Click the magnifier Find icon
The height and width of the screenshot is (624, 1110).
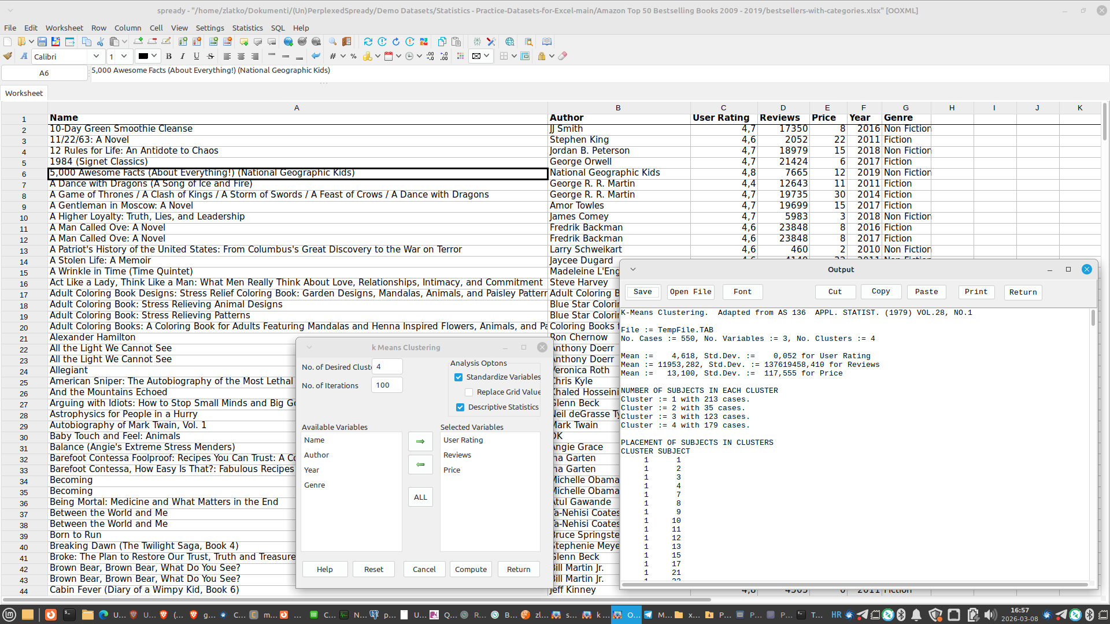332,42
